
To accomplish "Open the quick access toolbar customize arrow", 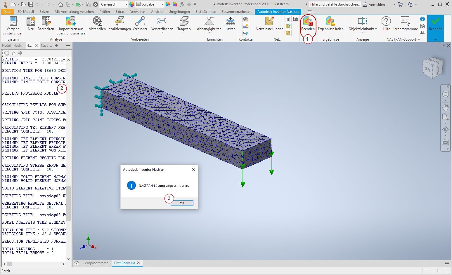I will click(195, 4).
